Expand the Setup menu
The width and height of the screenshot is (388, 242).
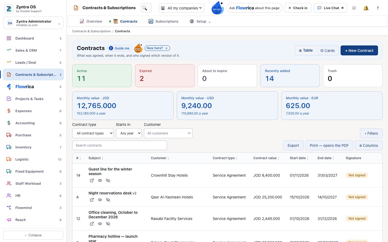pyautogui.click(x=200, y=21)
